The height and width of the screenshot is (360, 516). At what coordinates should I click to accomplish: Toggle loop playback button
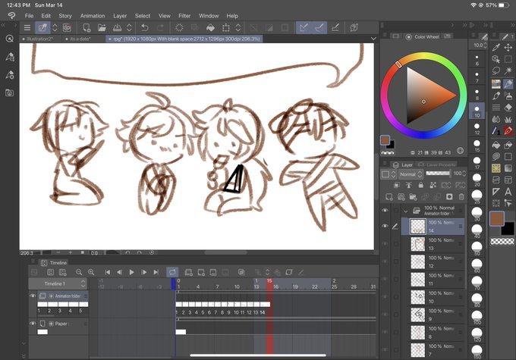pos(172,272)
